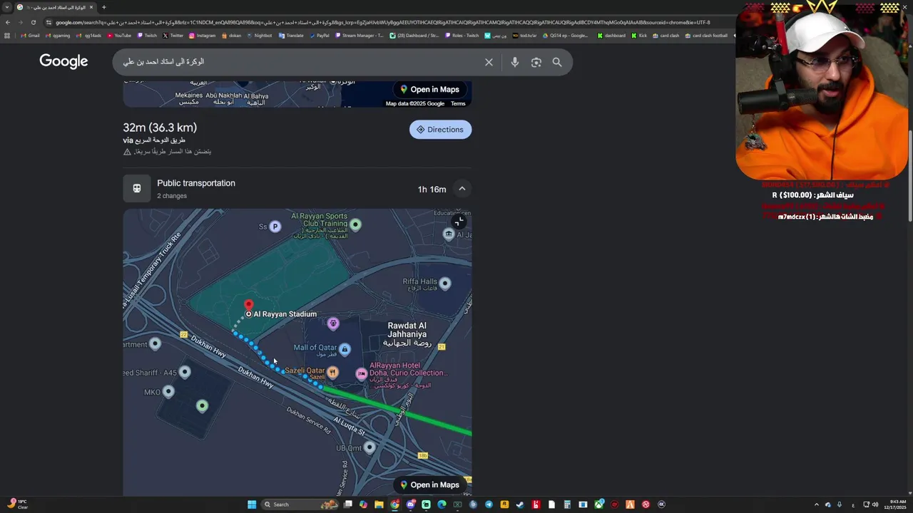Open Telegram from the taskbar
The image size is (913, 513).
pos(489,504)
